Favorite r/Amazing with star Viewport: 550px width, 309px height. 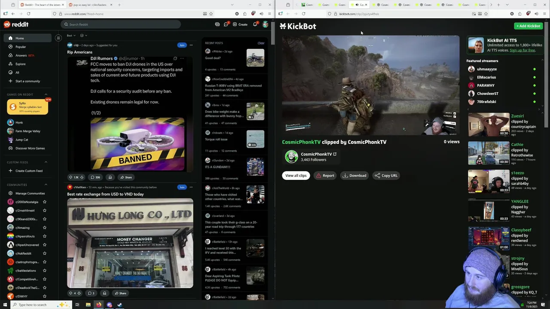[45, 227]
